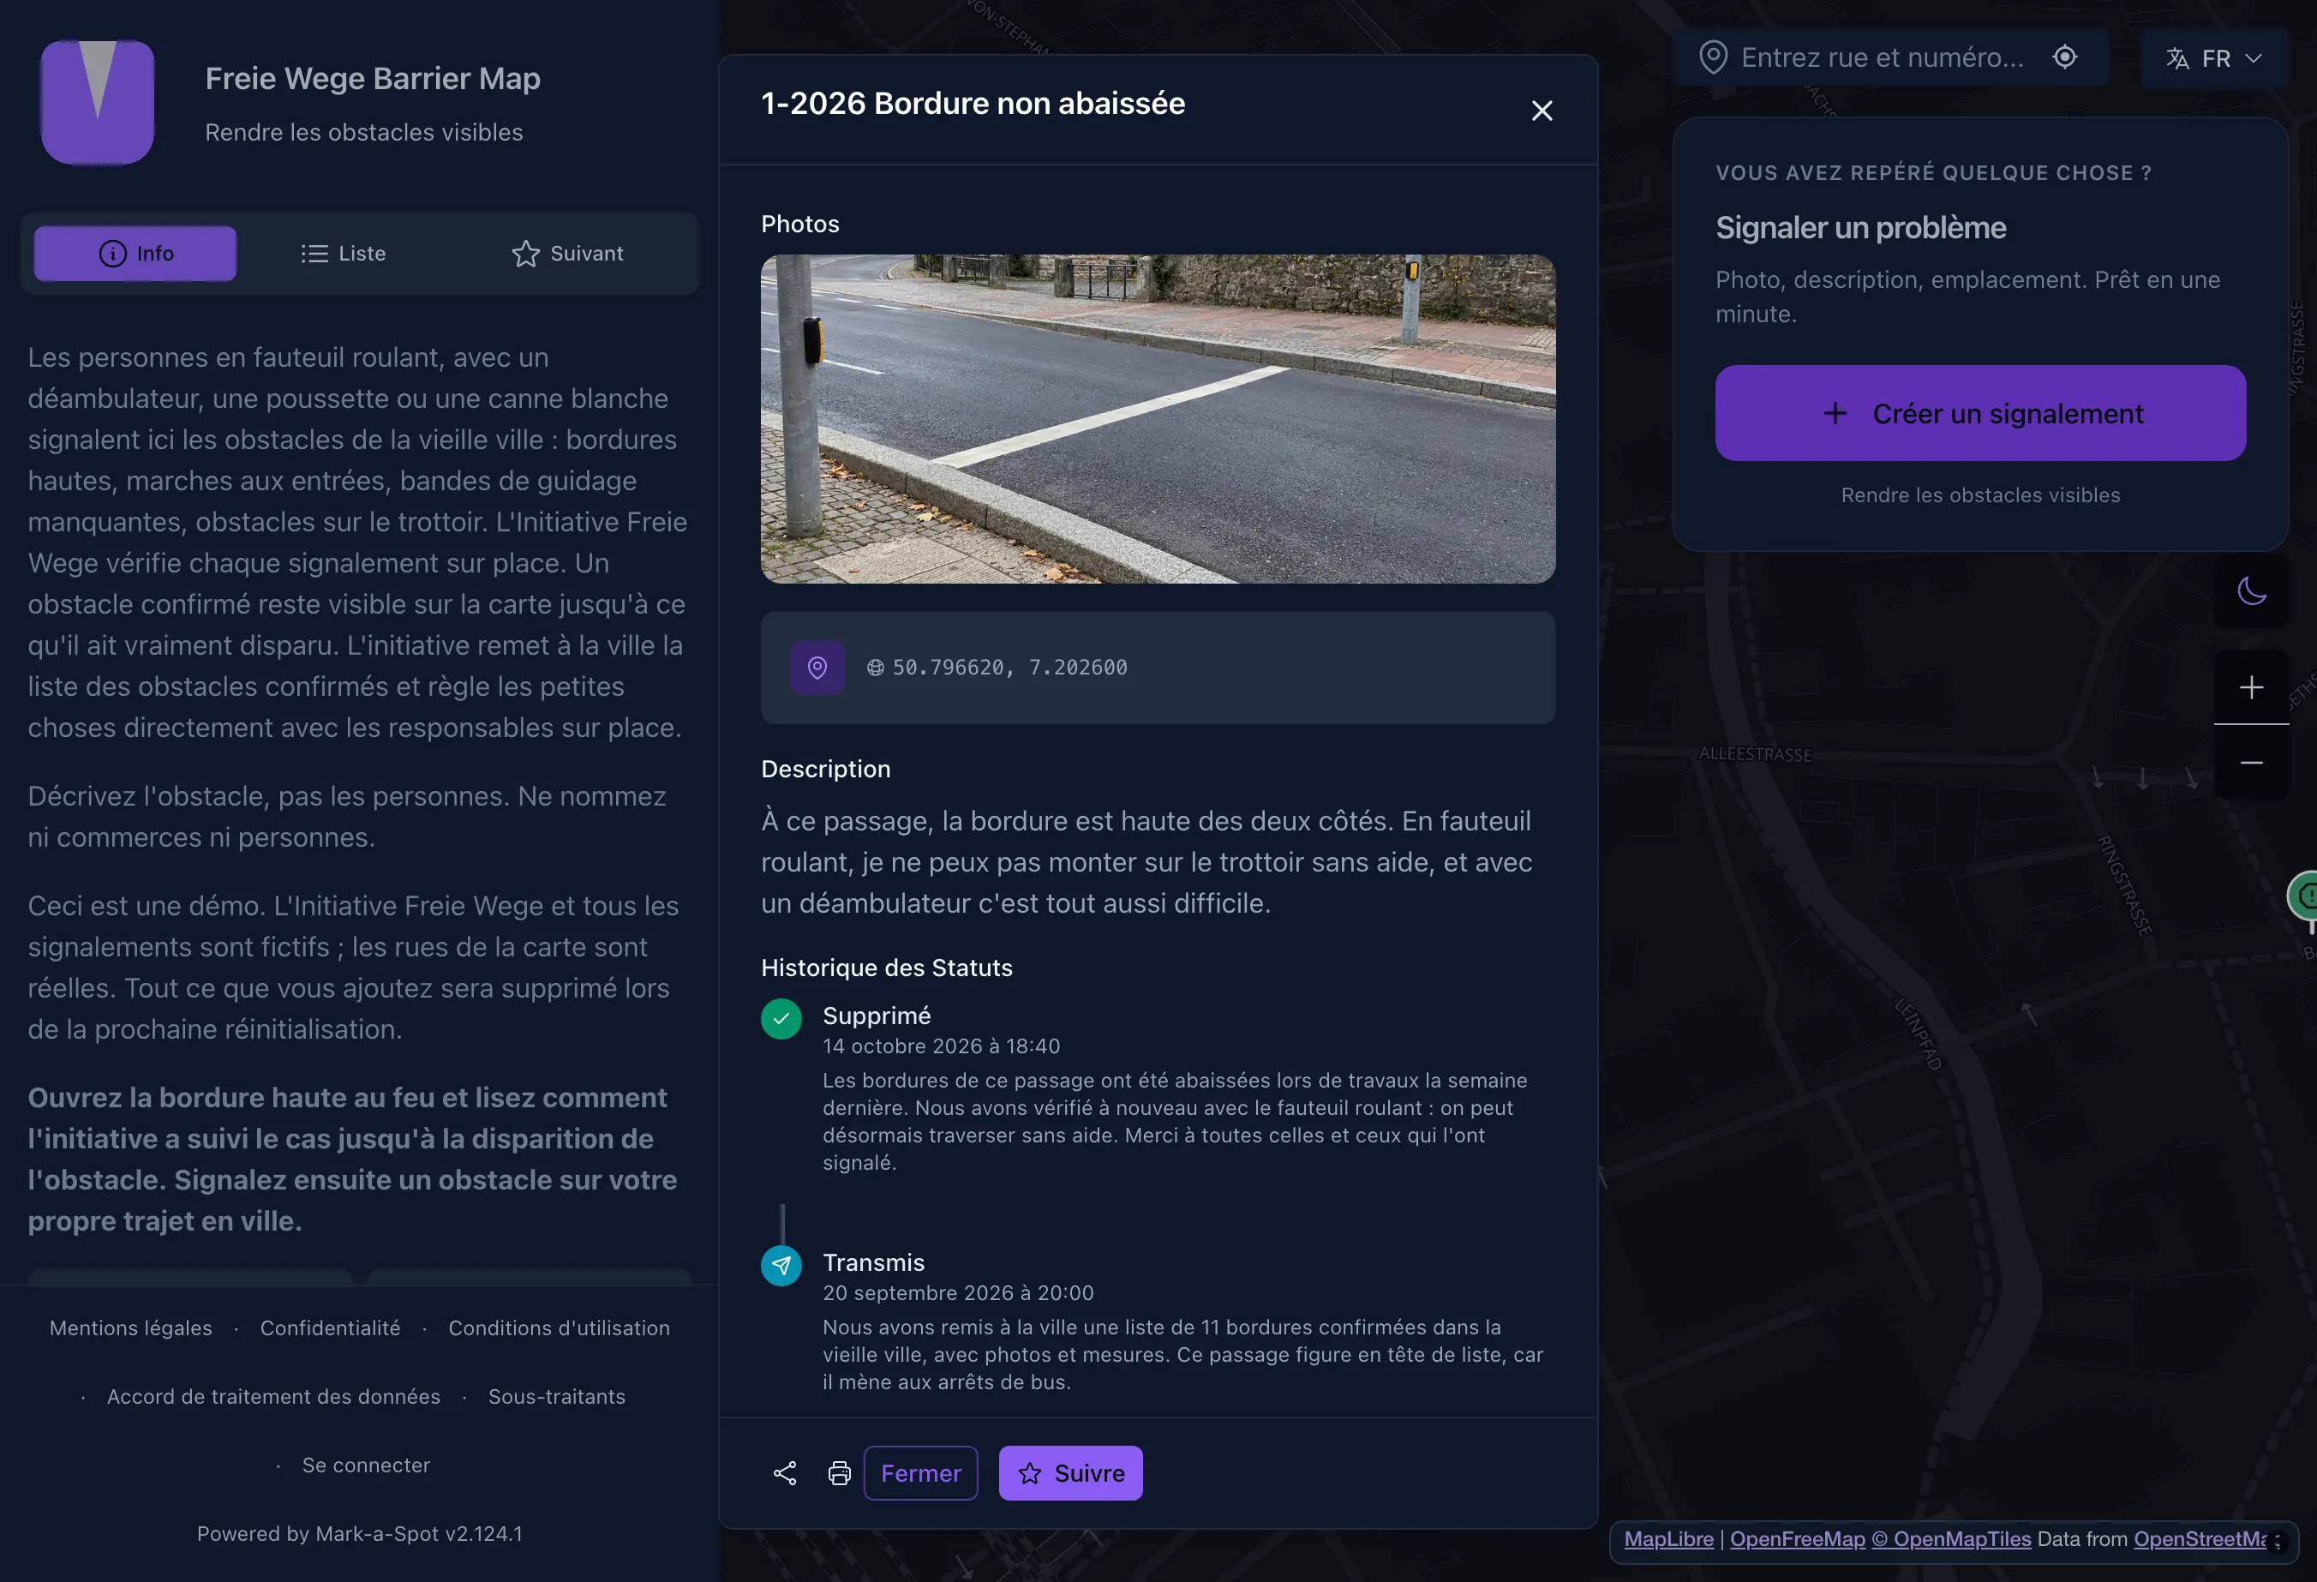The height and width of the screenshot is (1582, 2317).
Task: Open the Confidentialité link
Action: [330, 1327]
